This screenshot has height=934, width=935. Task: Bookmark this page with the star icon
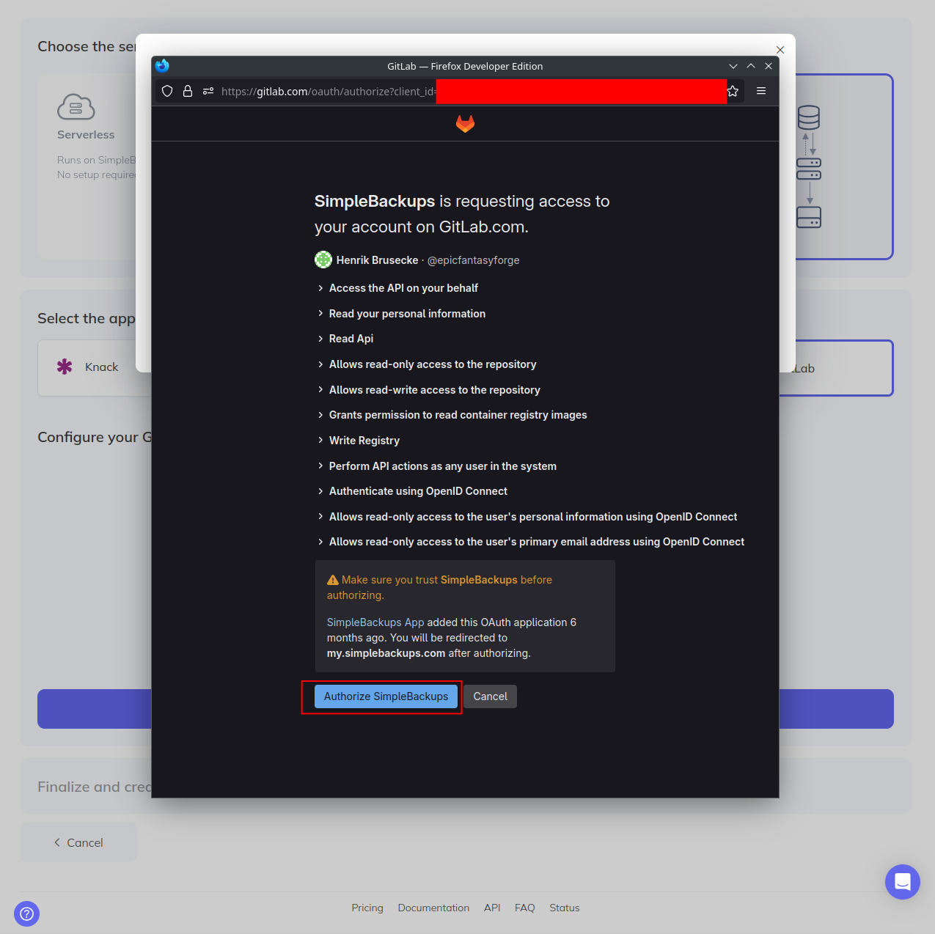(x=733, y=91)
